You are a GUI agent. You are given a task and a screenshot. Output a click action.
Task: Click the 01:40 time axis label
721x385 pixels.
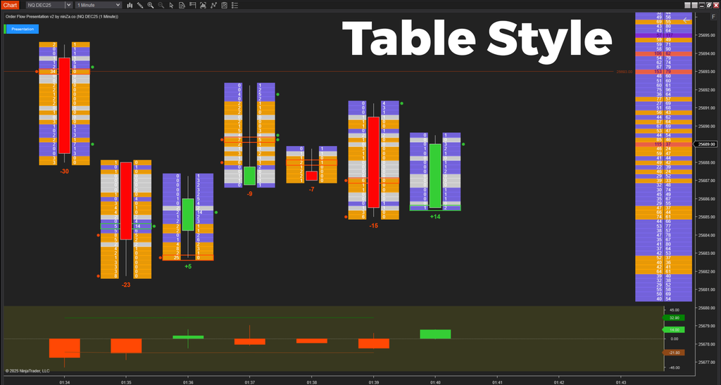coord(435,381)
